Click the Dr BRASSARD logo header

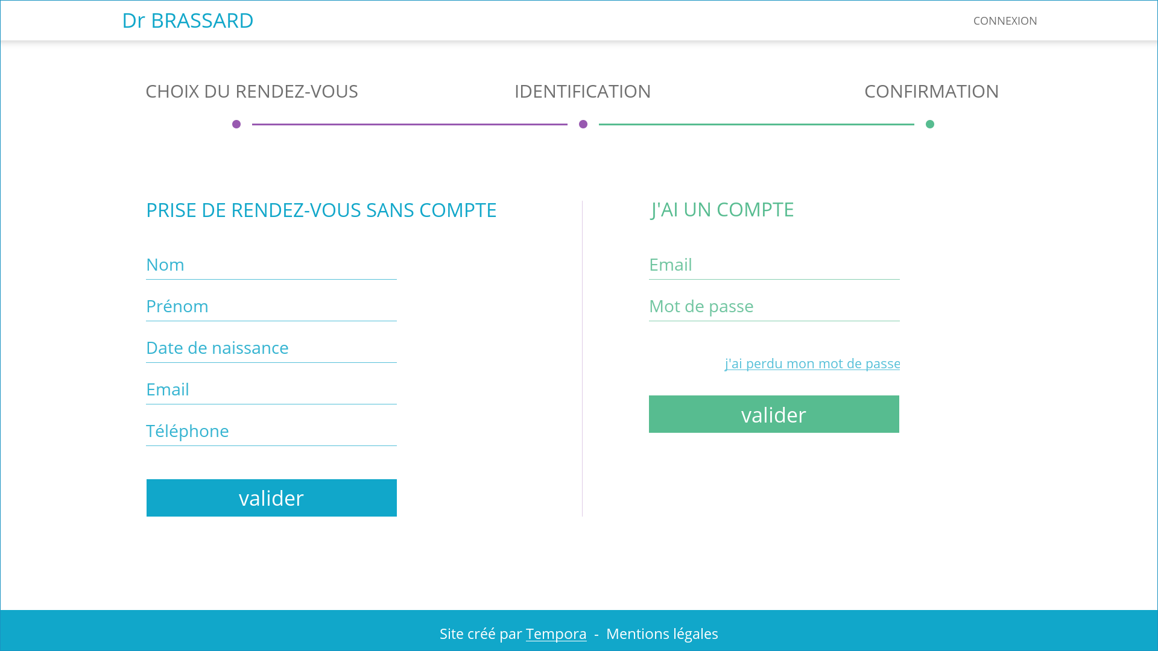tap(188, 20)
